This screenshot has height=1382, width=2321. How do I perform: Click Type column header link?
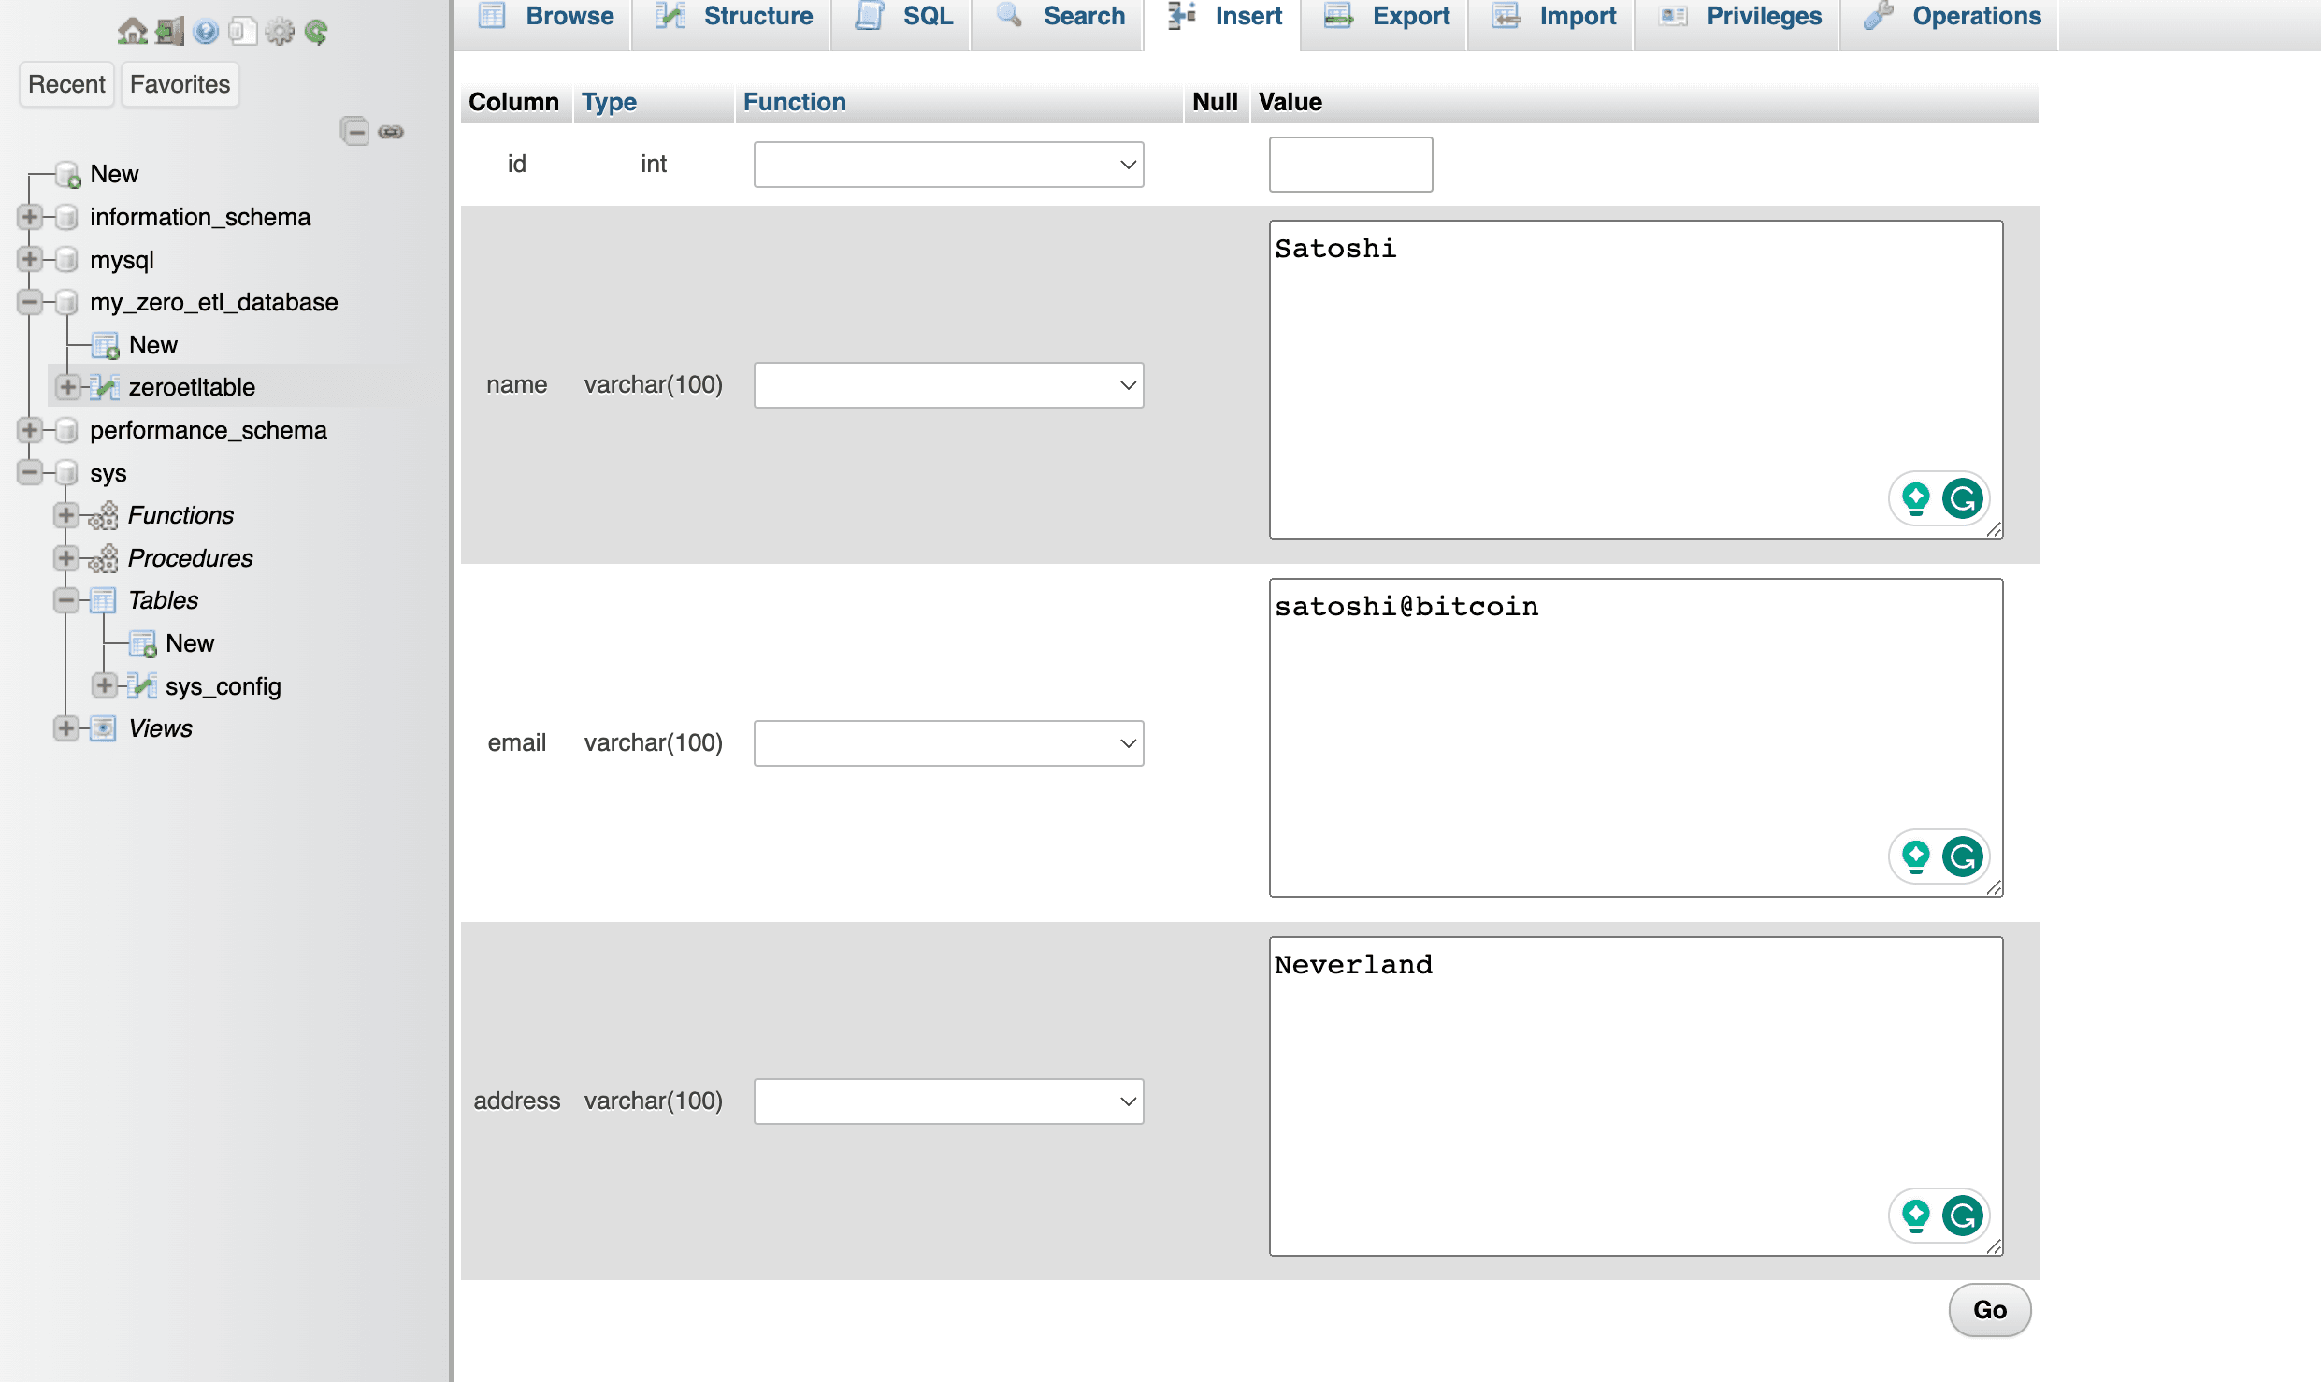click(609, 102)
